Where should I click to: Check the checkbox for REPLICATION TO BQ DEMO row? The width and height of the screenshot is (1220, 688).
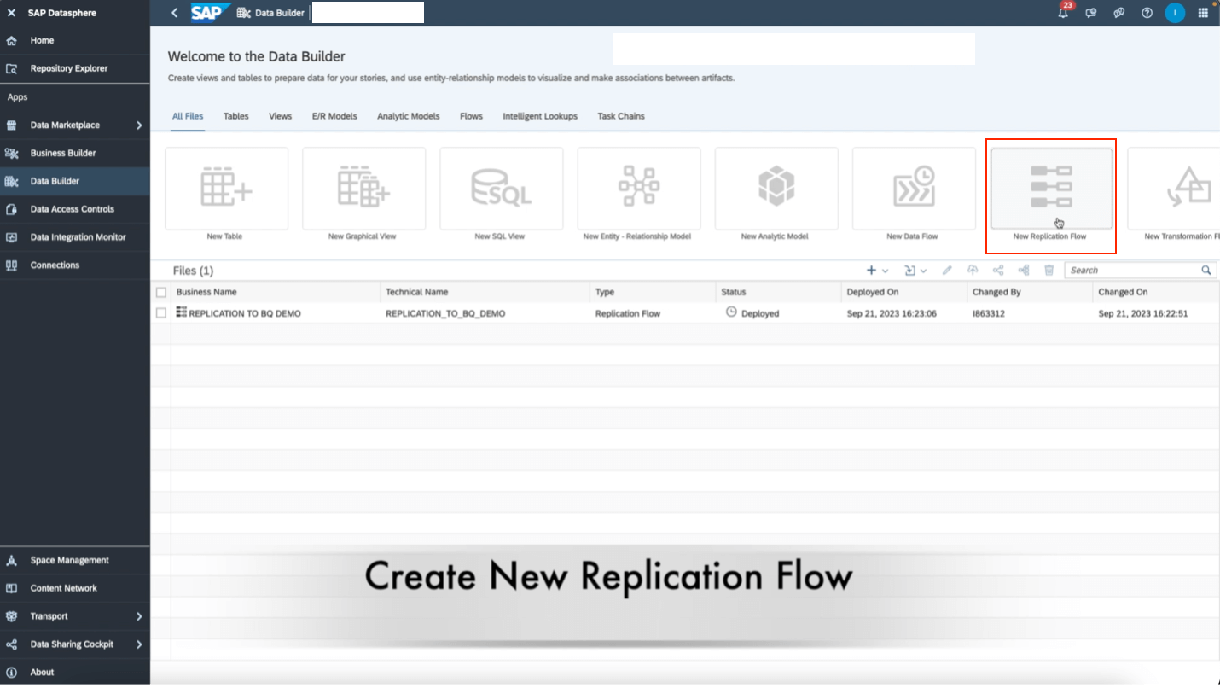161,313
